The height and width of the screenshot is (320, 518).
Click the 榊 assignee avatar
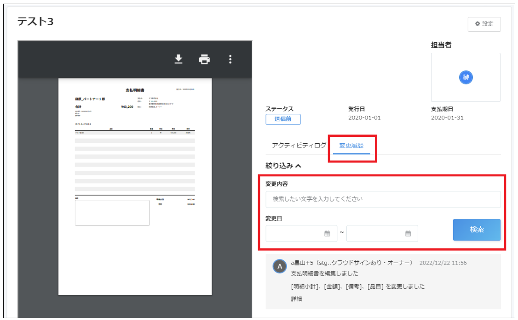click(466, 78)
